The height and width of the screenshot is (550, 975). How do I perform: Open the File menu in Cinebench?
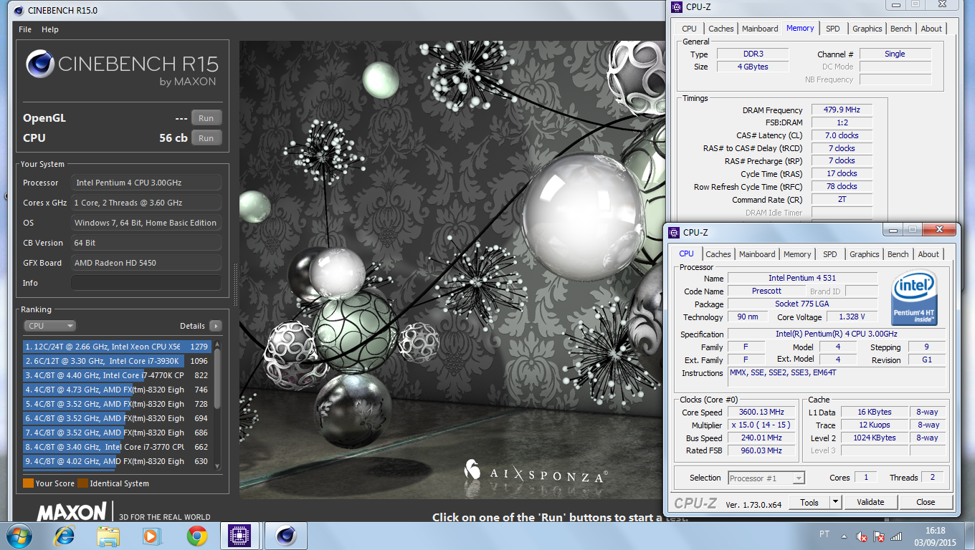(25, 29)
